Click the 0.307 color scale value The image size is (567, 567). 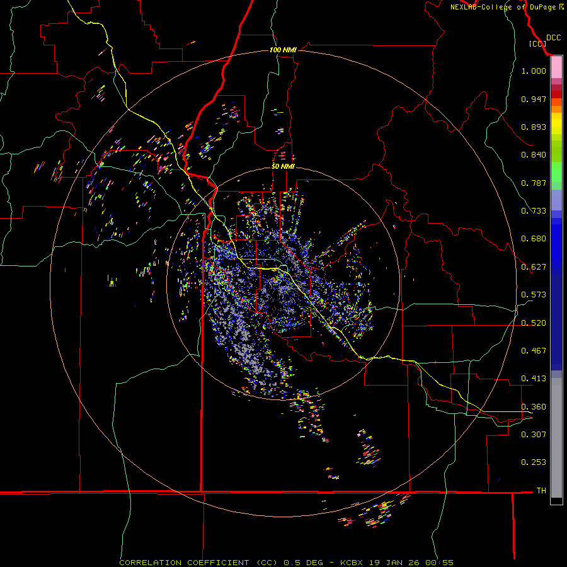click(x=534, y=435)
